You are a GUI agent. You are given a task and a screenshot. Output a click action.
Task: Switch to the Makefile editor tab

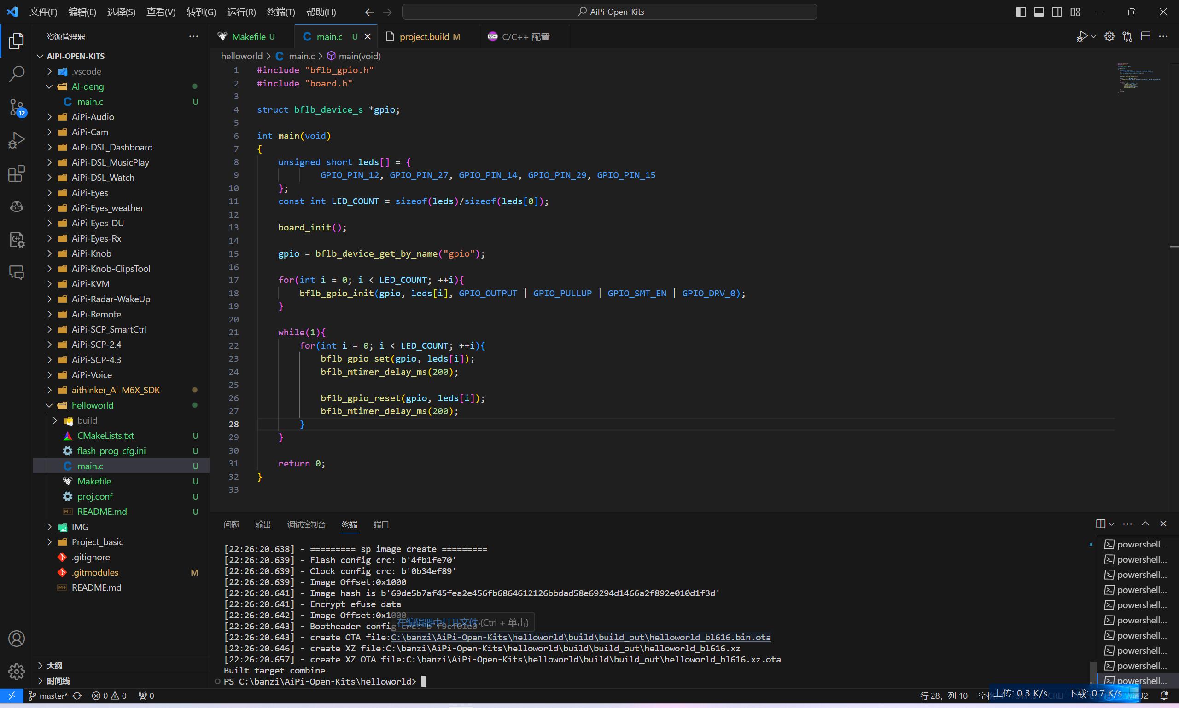click(x=252, y=36)
